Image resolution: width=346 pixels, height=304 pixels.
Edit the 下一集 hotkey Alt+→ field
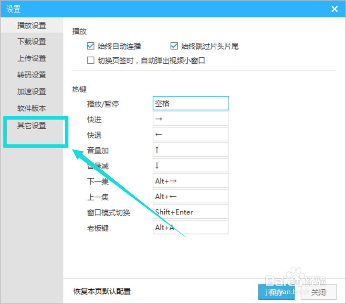click(x=191, y=181)
